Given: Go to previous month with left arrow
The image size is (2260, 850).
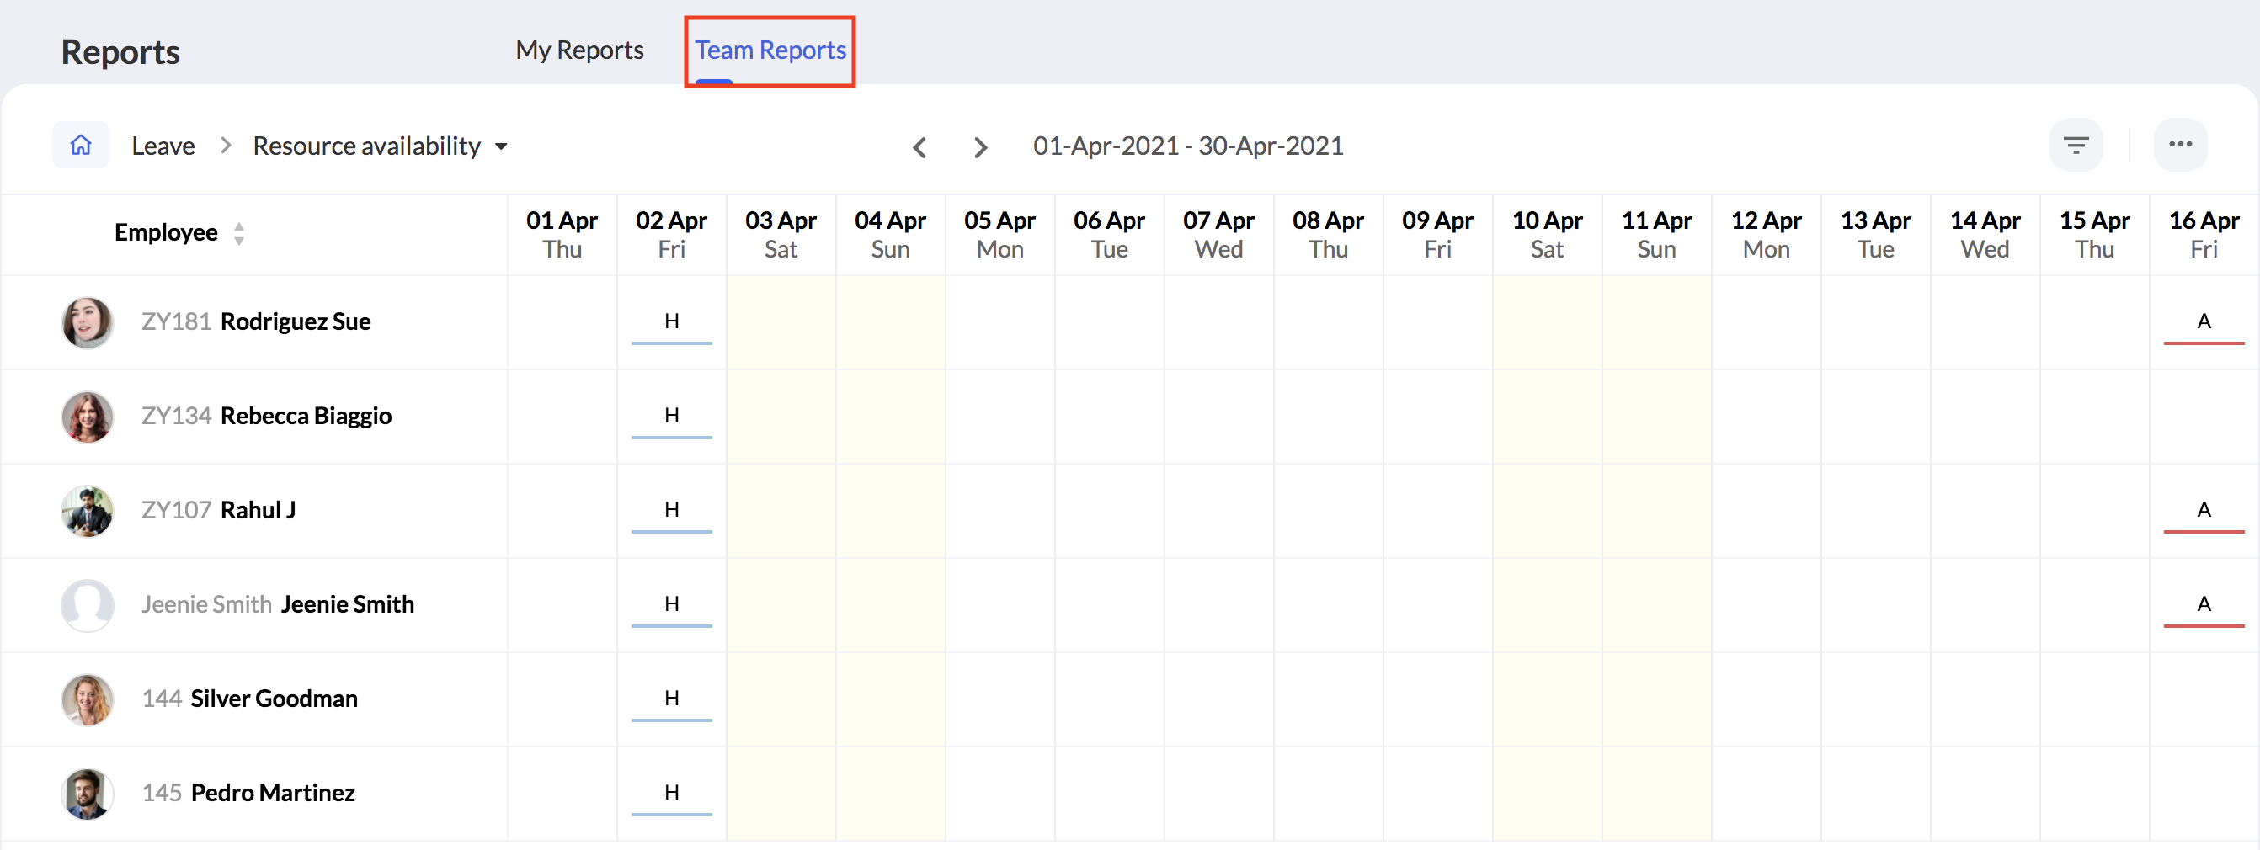Looking at the screenshot, I should coord(919,147).
